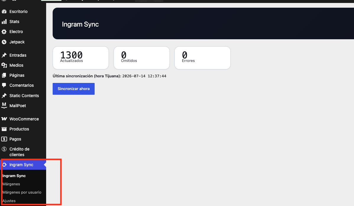Screen dimensions: 354x206
Task: Click the 1300 Actualizados card
Action: pos(81,58)
